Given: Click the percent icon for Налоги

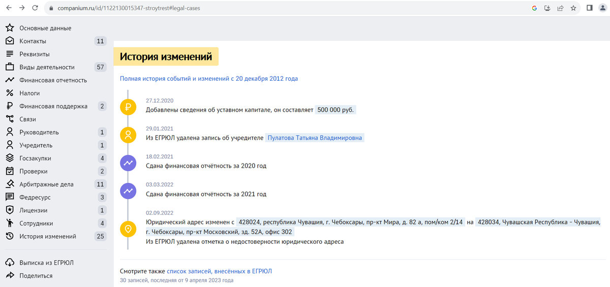Looking at the screenshot, I should pos(9,93).
